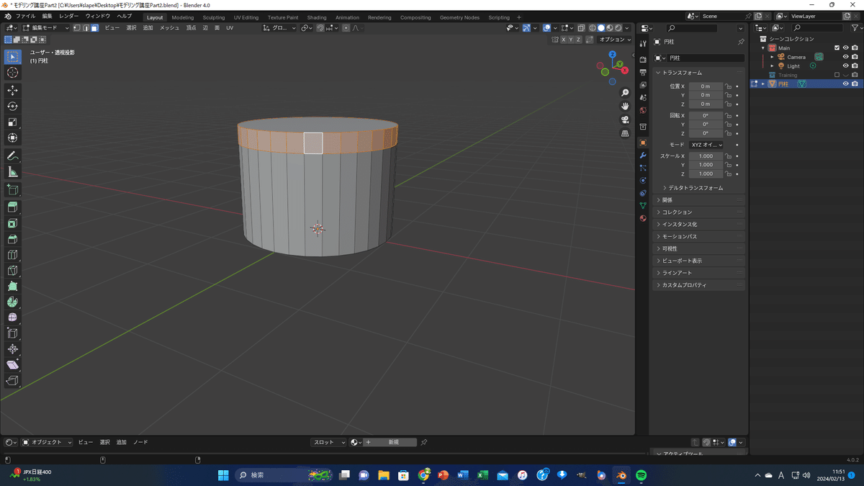The width and height of the screenshot is (864, 486).
Task: Select the Shrink/Fatten tool
Action: click(12, 349)
